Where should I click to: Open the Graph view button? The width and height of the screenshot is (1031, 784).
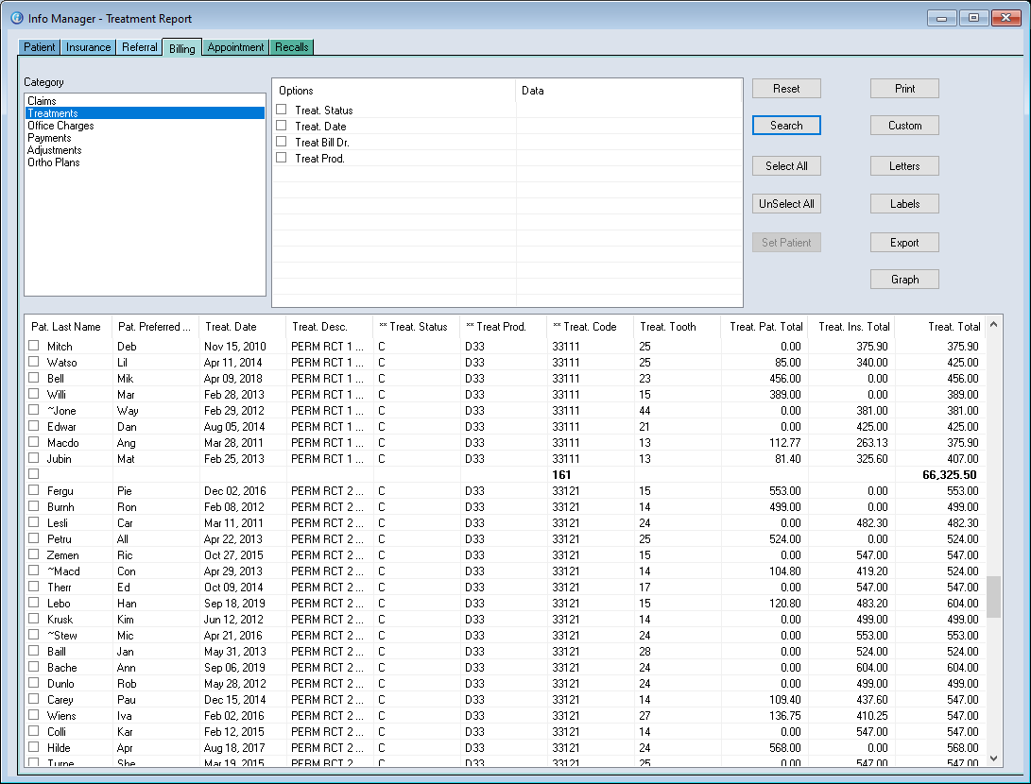[904, 280]
